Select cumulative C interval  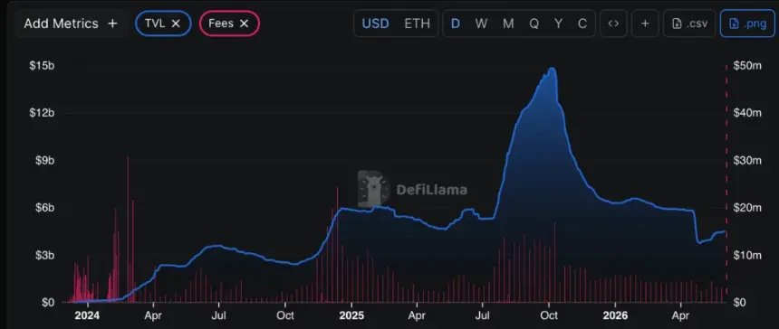coord(582,23)
